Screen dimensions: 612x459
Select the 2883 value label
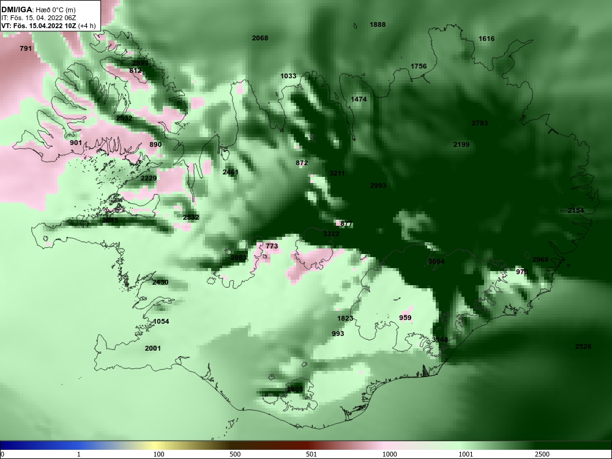point(239,258)
